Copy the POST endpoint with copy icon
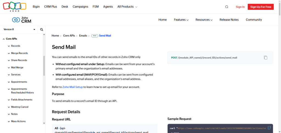281x133 pixels. [265, 58]
